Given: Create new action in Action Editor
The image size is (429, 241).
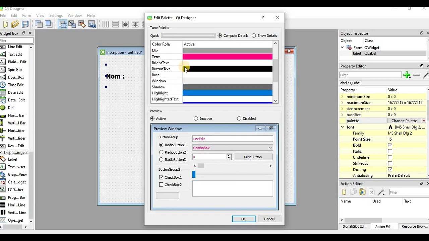Looking at the screenshot, I should click(x=344, y=192).
